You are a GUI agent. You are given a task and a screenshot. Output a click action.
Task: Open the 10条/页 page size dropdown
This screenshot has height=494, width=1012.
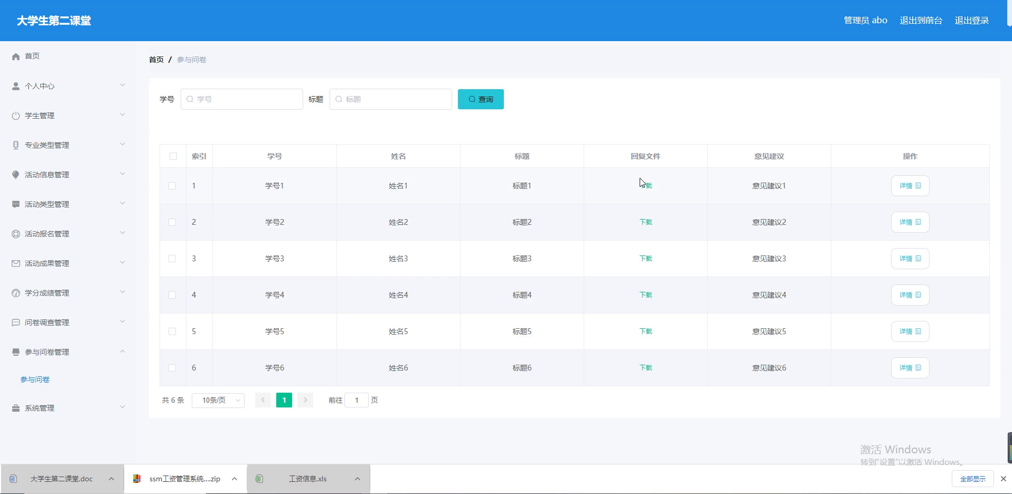[218, 400]
